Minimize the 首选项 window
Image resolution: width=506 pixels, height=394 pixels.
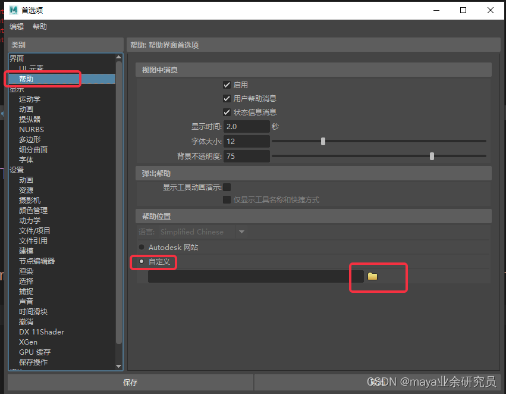pyautogui.click(x=436, y=10)
